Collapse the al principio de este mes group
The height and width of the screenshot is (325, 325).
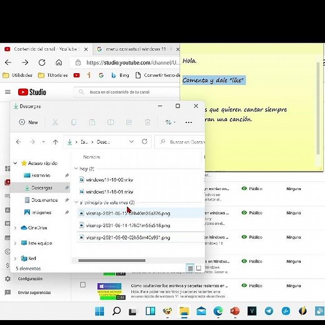click(76, 202)
